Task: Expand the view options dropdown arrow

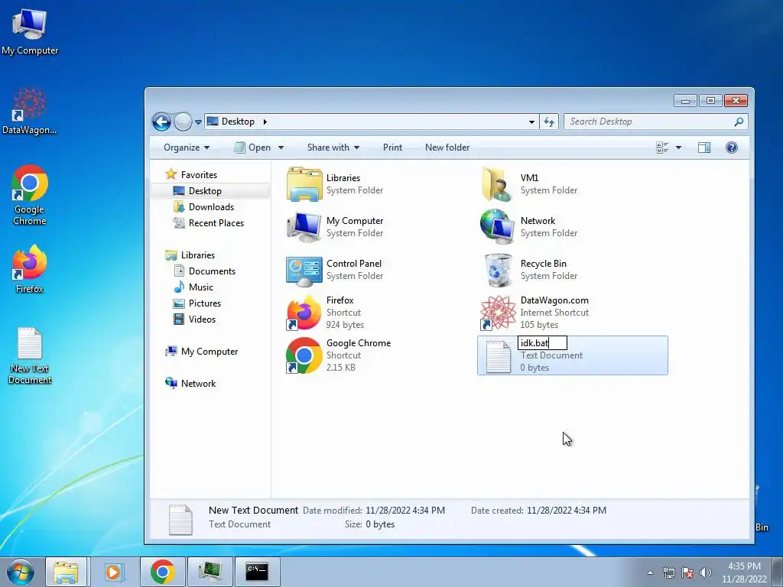Action: tap(678, 148)
